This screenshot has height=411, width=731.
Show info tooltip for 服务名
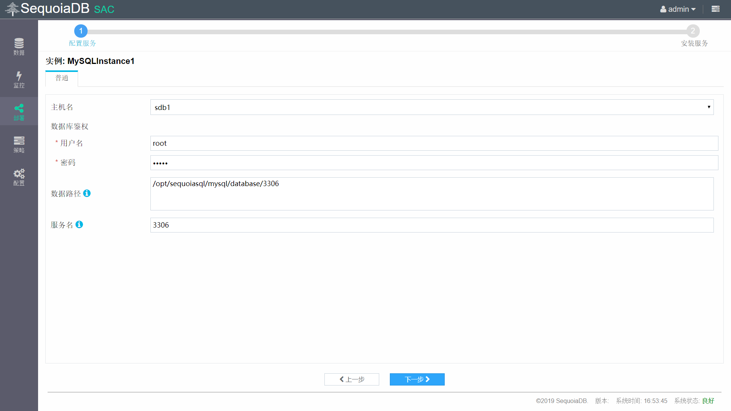coord(79,225)
